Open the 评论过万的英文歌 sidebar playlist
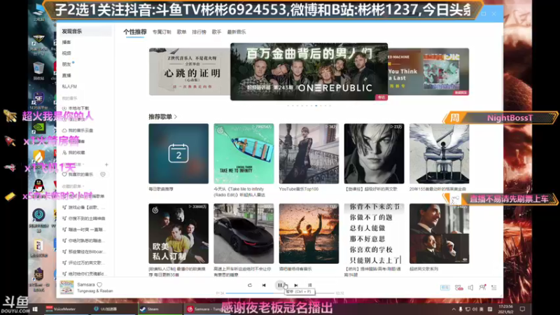Screen dimensions: 560x315 (x=84, y=262)
